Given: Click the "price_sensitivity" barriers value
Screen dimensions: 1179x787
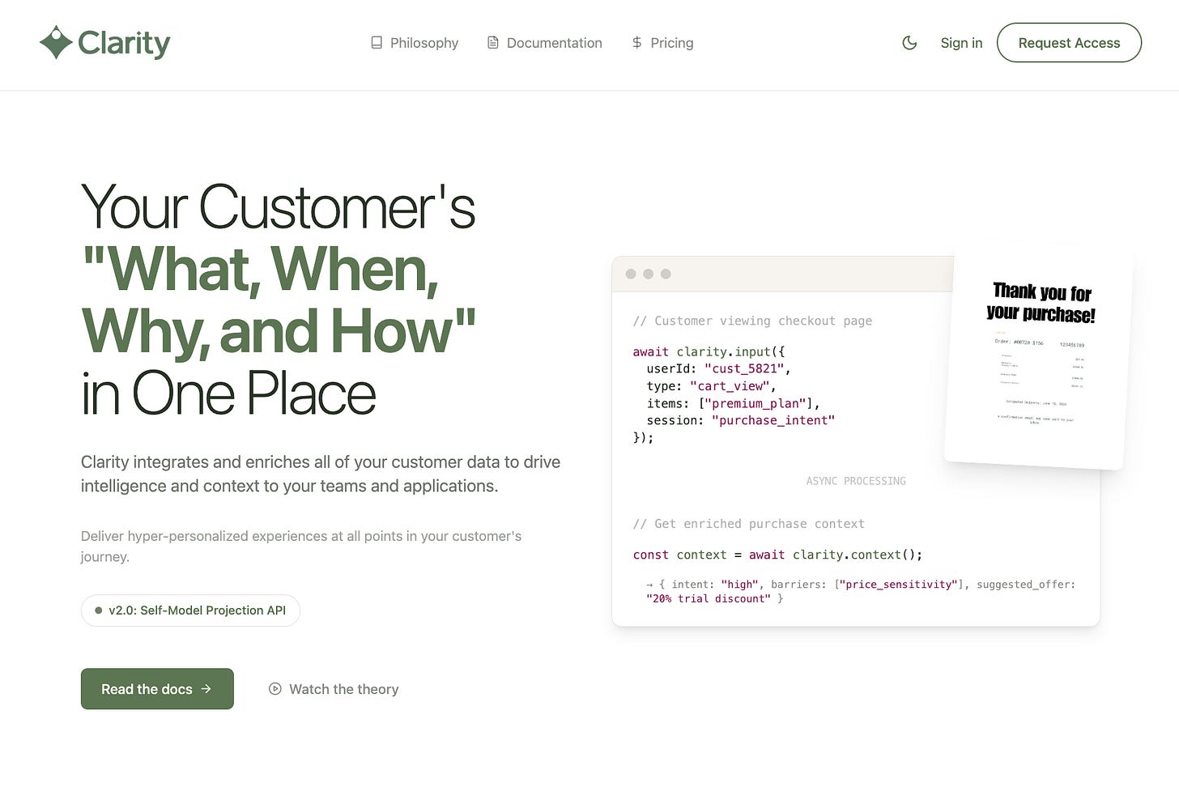Looking at the screenshot, I should pos(899,585).
